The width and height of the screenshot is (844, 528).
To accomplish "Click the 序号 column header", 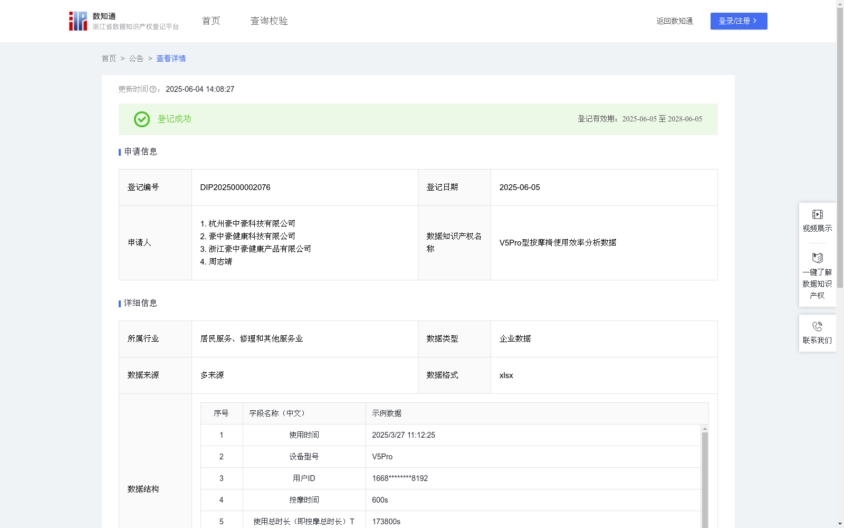I will pos(222,413).
